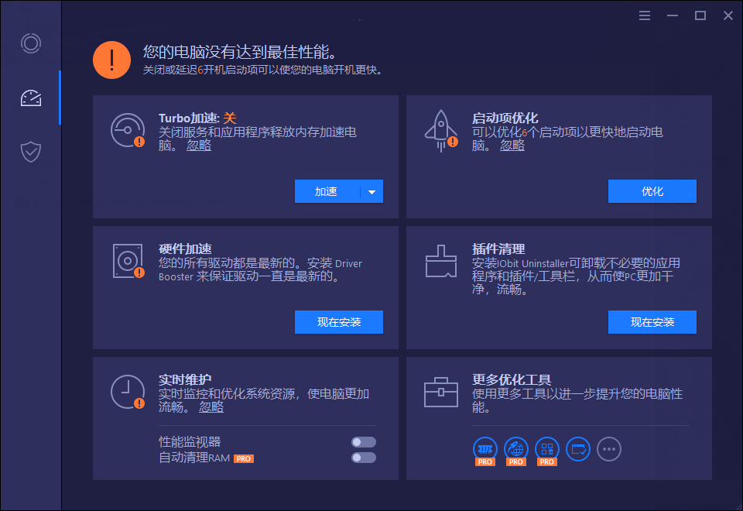This screenshot has height=511, width=743.
Task: Maximize the application window
Action: coord(700,15)
